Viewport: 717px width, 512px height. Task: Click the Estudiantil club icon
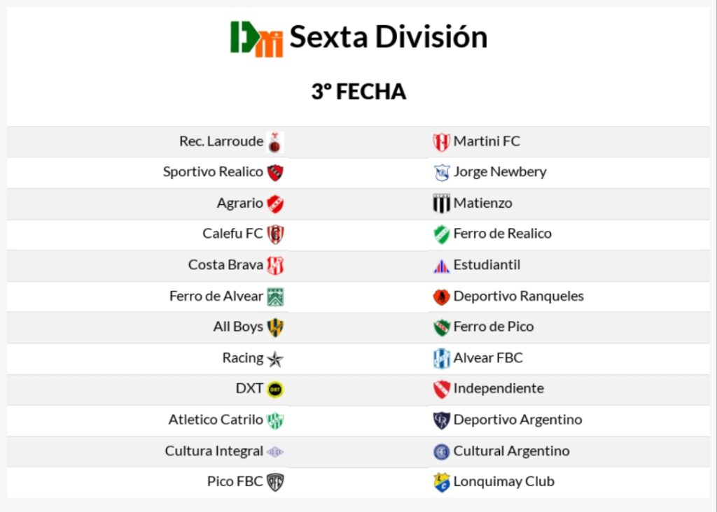(441, 266)
